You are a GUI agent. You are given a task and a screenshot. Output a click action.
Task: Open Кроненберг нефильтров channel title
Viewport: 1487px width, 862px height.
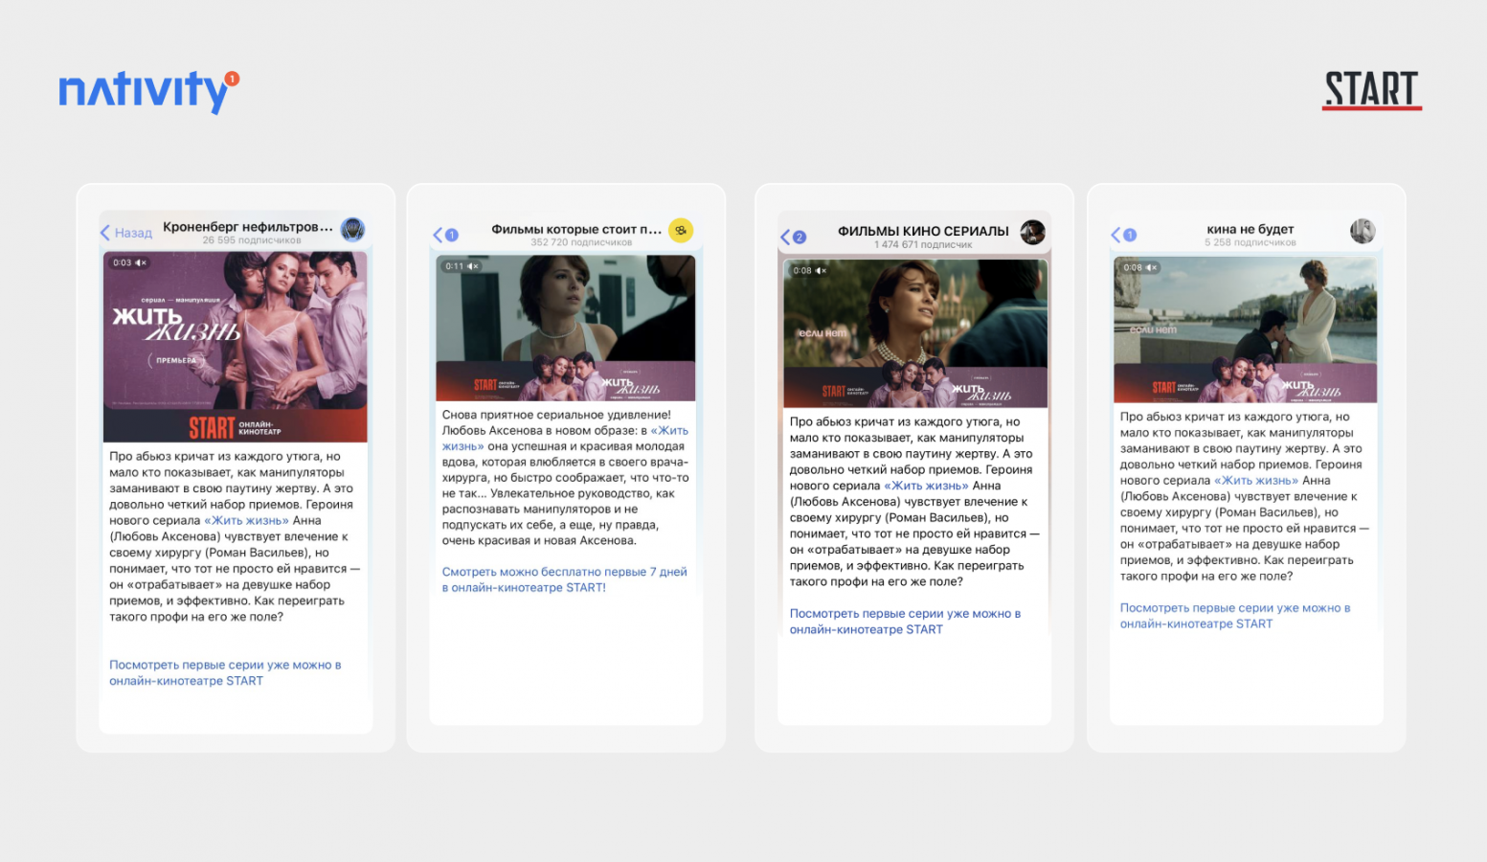[248, 227]
